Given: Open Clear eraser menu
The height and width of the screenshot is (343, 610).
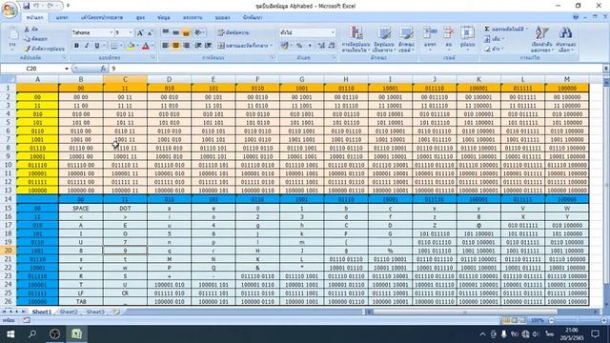Looking at the screenshot, I should point(494,49).
